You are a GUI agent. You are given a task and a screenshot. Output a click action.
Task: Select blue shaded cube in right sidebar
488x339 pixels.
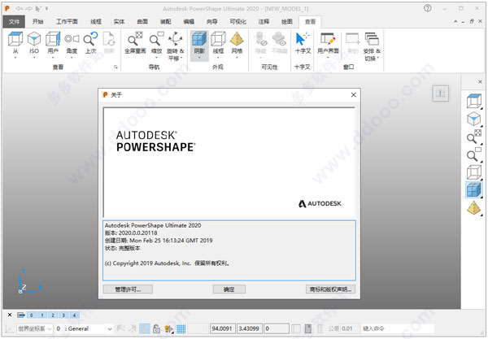coord(473,189)
